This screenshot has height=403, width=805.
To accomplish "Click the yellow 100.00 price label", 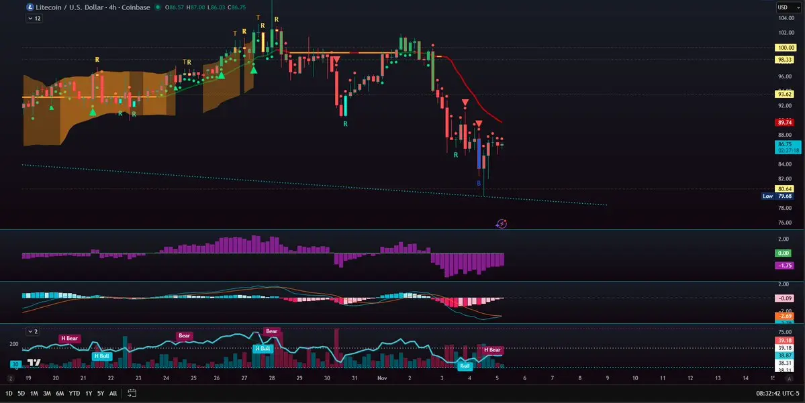I will coord(785,48).
